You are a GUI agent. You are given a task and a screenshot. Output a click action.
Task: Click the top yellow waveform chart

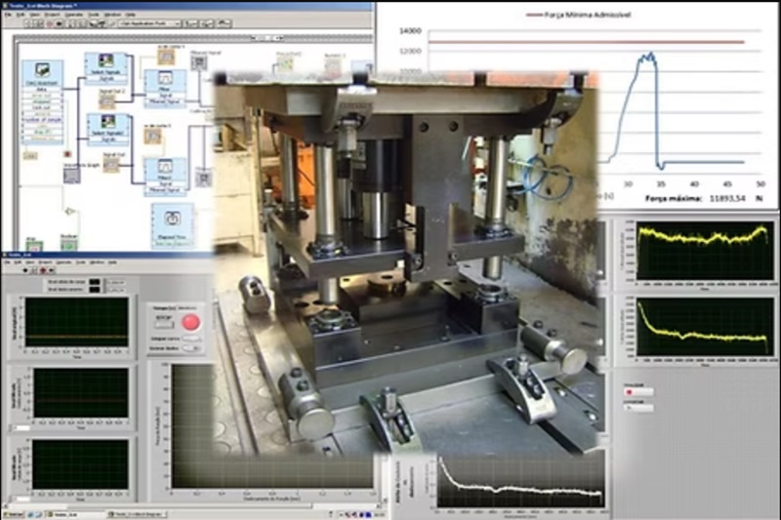point(704,251)
